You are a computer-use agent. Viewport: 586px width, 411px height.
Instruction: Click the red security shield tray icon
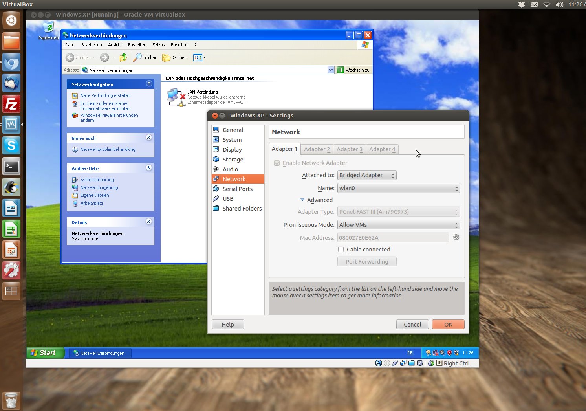[x=449, y=353]
